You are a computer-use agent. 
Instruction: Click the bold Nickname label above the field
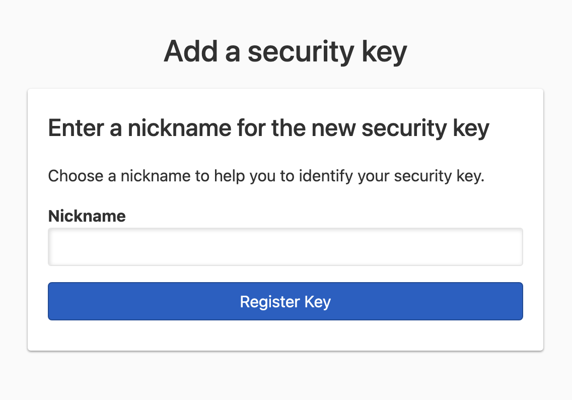[x=86, y=216]
